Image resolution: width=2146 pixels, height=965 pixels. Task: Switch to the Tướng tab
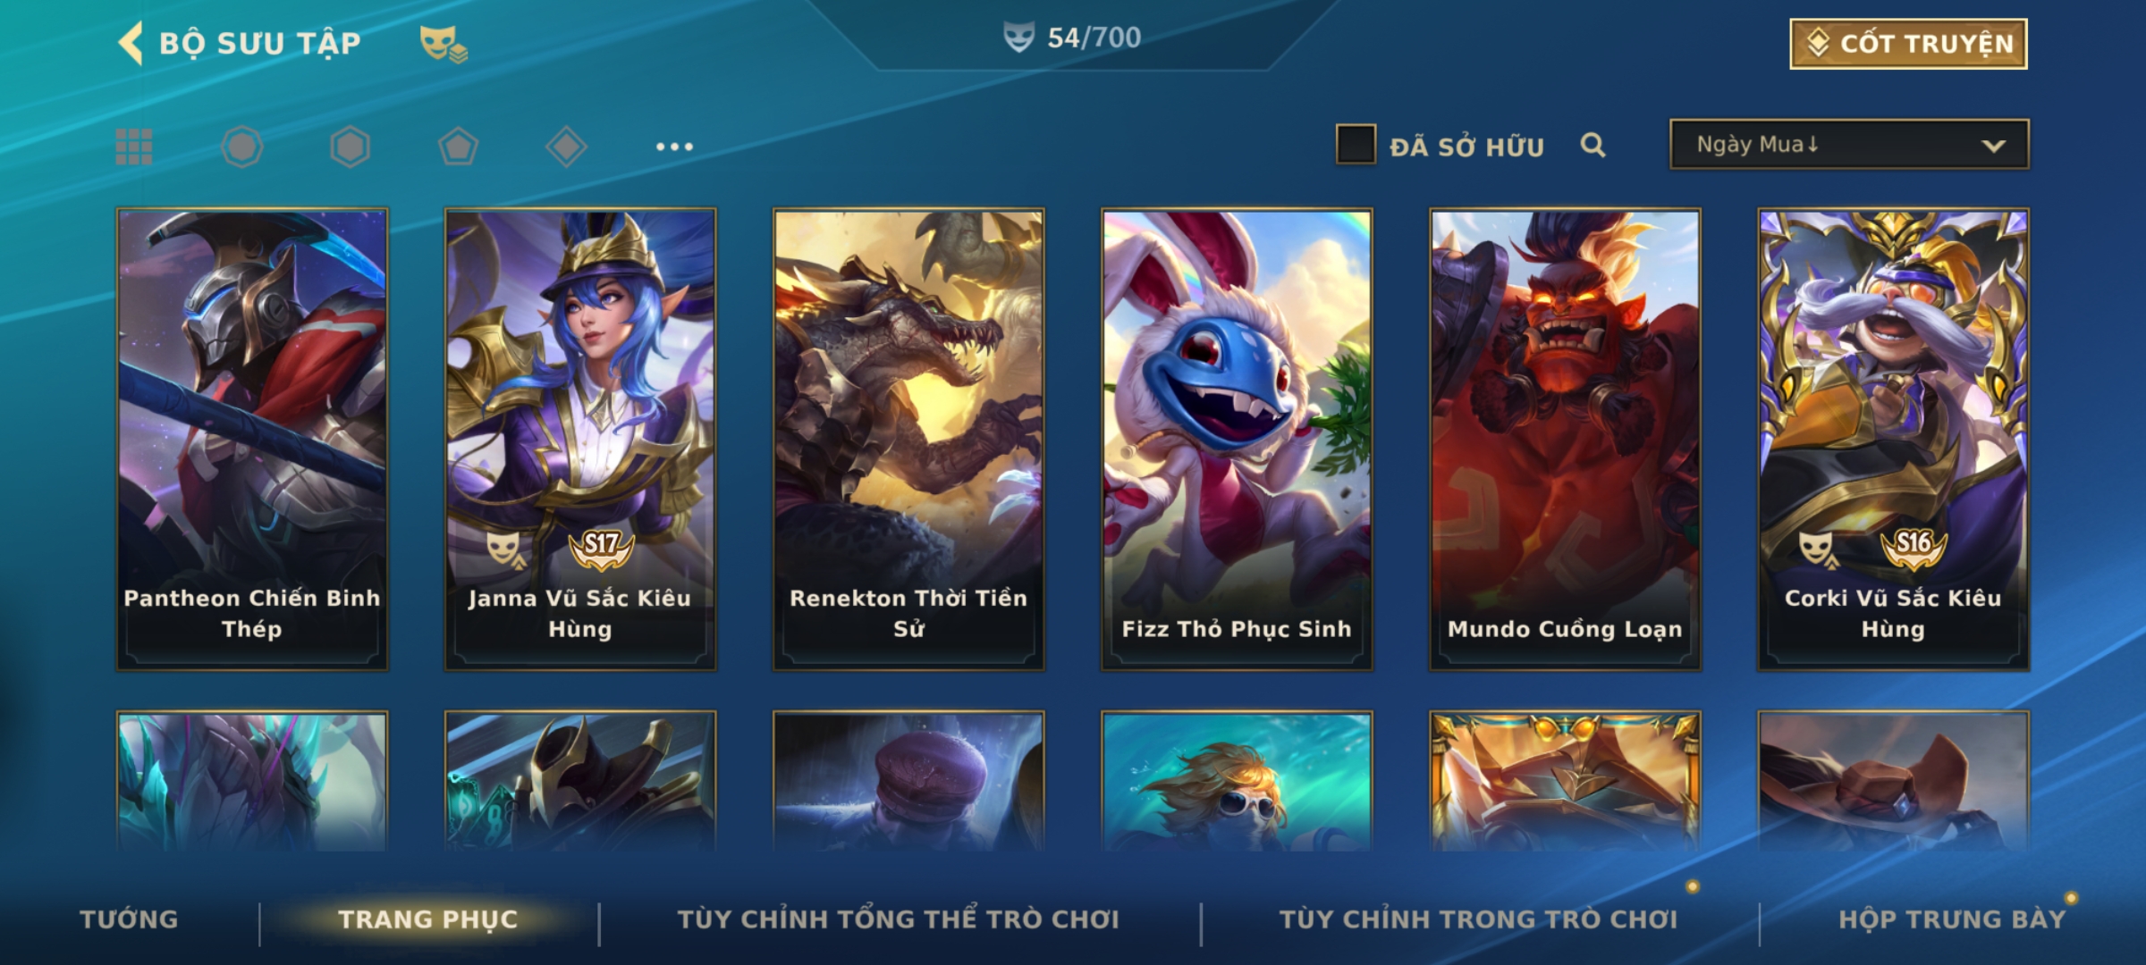click(129, 919)
